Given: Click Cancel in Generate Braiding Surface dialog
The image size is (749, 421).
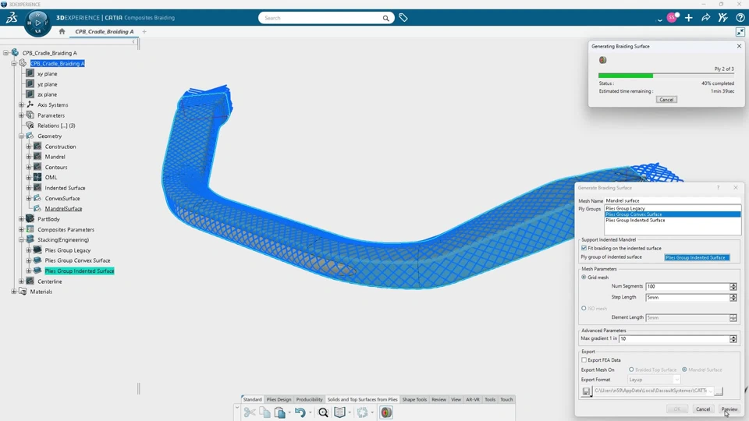Looking at the screenshot, I should pyautogui.click(x=703, y=409).
